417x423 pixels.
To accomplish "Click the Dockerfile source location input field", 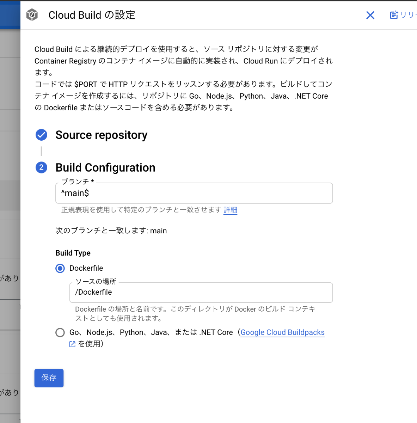I will click(x=201, y=293).
